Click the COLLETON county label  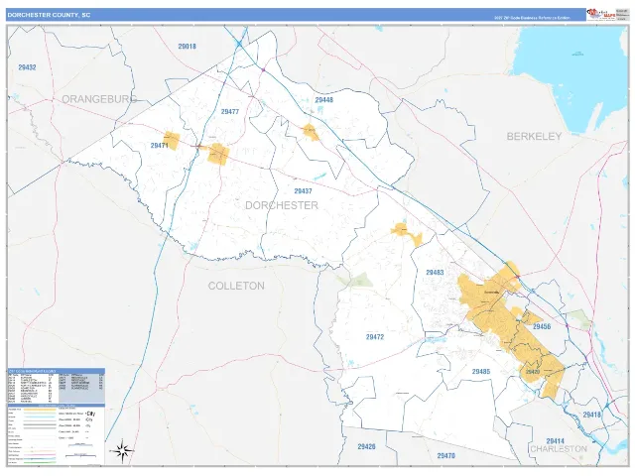click(x=236, y=287)
